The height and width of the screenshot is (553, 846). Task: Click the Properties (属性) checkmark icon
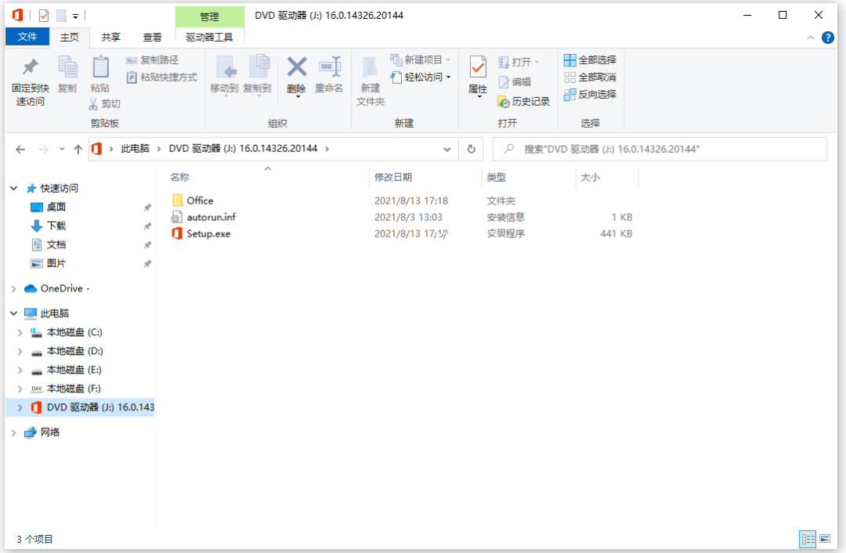point(478,67)
